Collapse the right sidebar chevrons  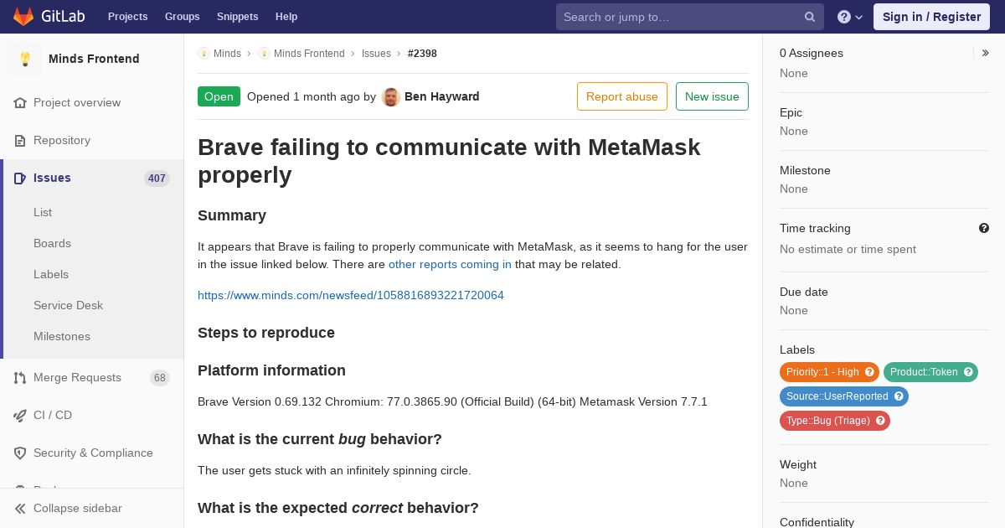tap(986, 53)
